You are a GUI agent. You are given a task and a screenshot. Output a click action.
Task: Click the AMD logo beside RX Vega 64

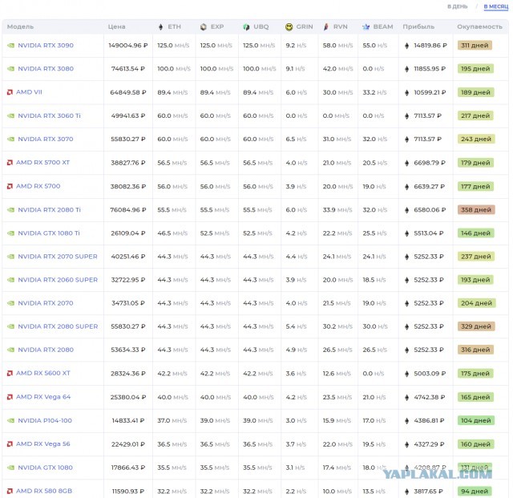coord(10,397)
